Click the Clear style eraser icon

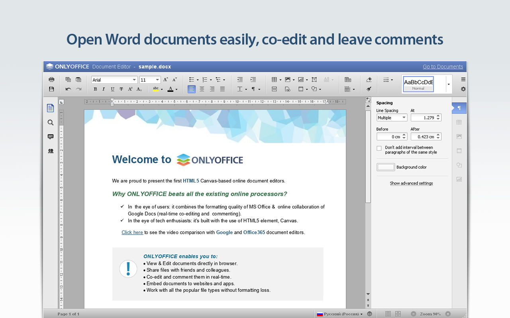pyautogui.click(x=369, y=79)
